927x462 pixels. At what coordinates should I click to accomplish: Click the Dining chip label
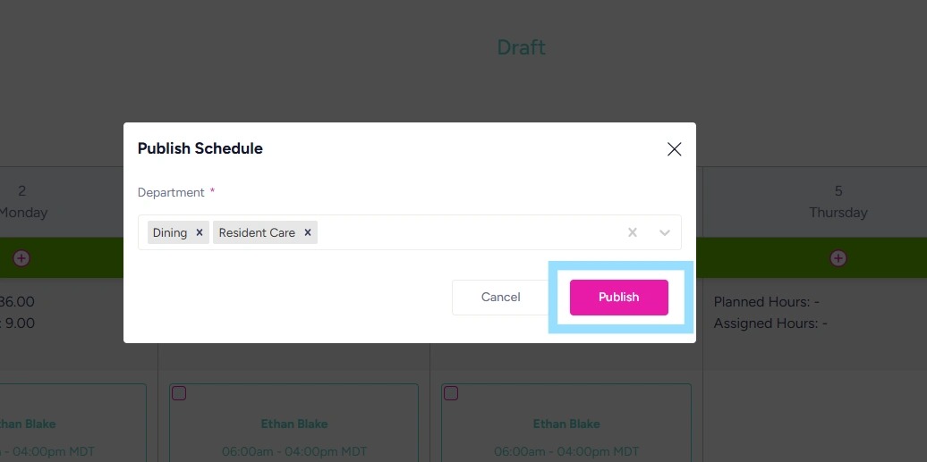point(170,232)
